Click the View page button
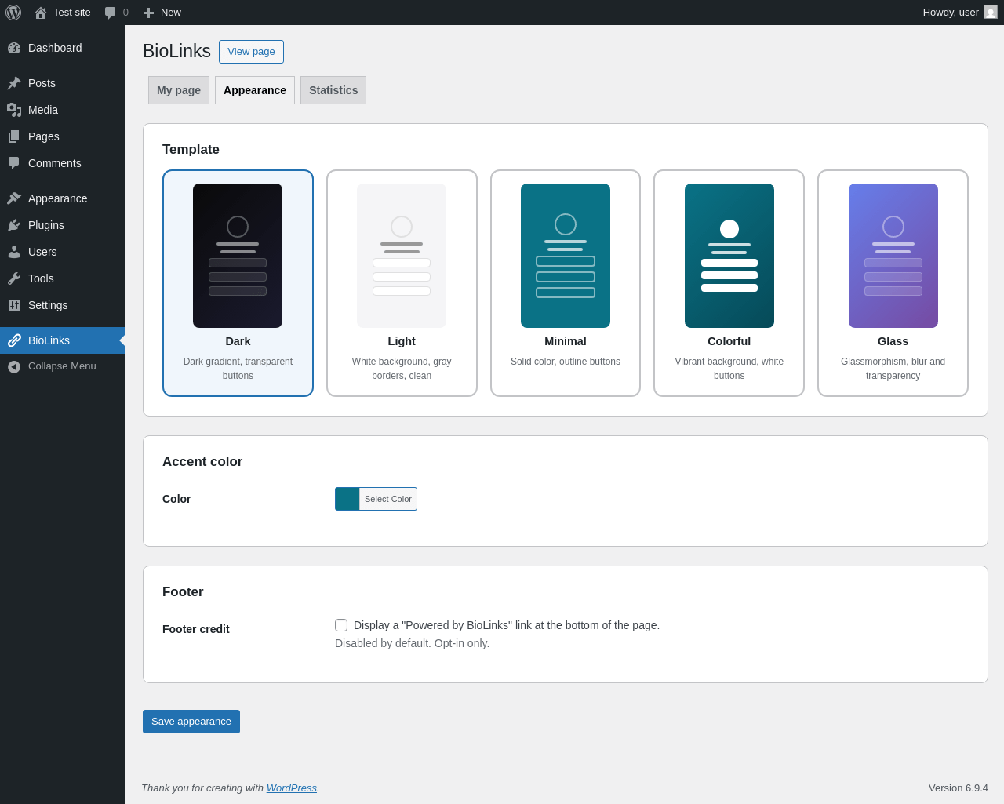Image resolution: width=1004 pixels, height=804 pixels. tap(251, 52)
